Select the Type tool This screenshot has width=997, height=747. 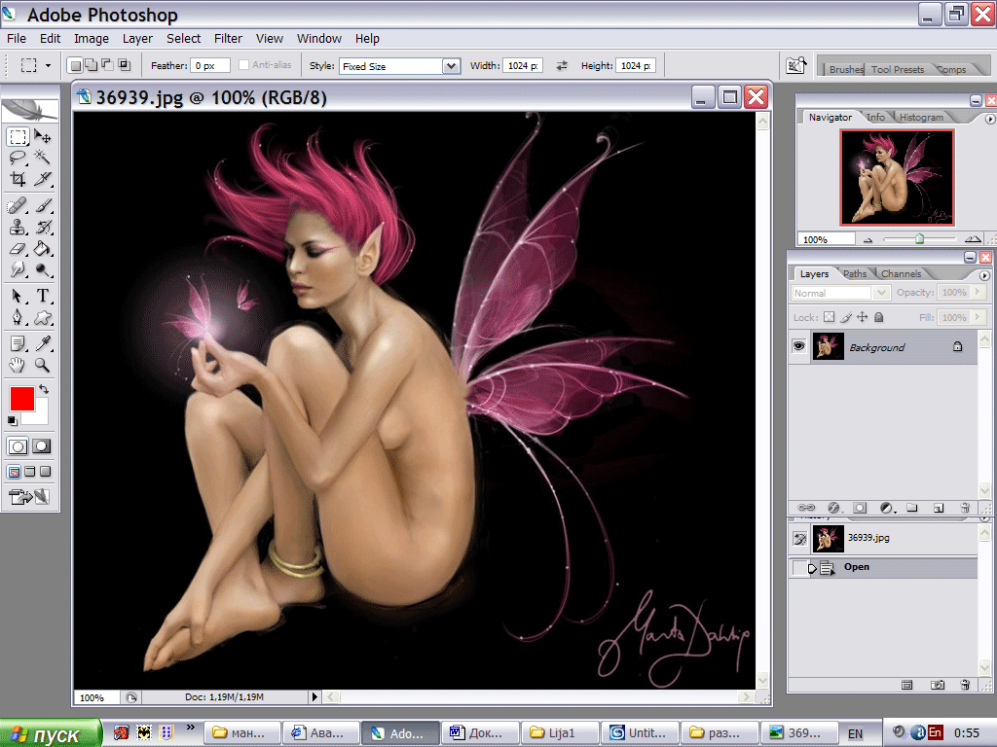point(43,296)
